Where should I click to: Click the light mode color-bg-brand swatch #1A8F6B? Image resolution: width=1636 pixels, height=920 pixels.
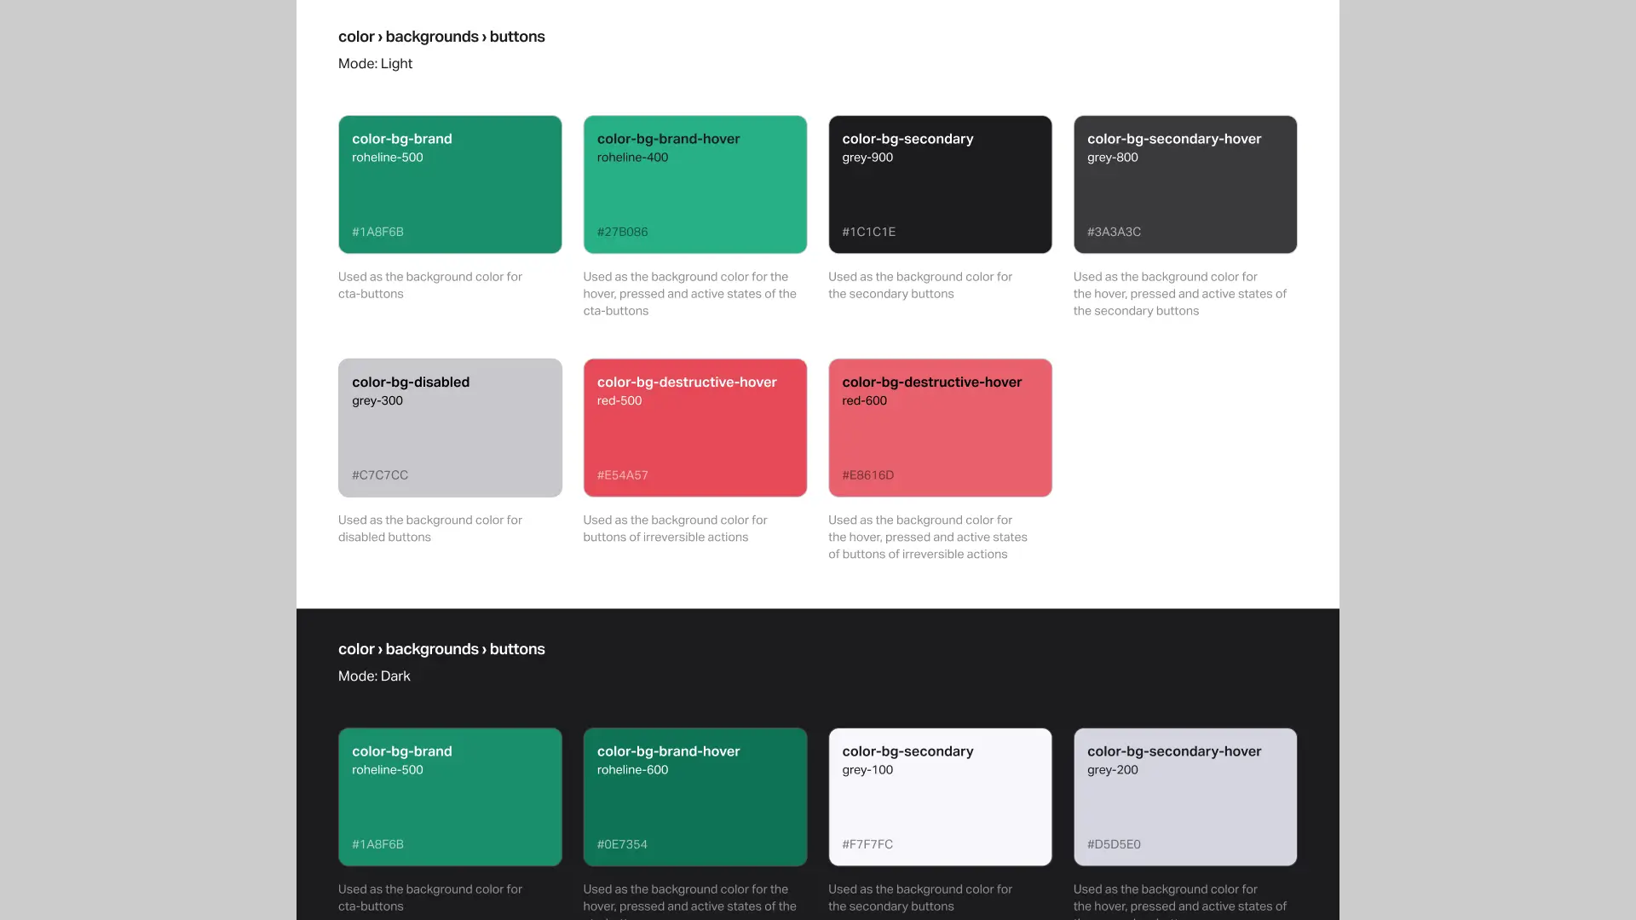coord(450,185)
